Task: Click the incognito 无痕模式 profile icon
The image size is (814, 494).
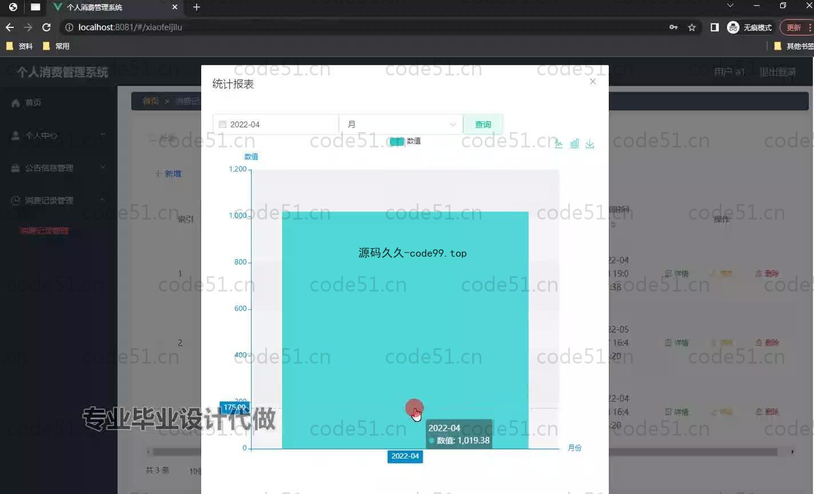Action: pos(749,27)
